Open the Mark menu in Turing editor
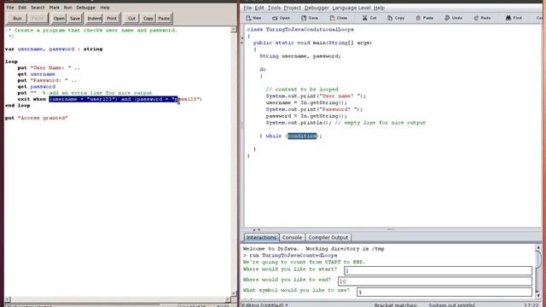The image size is (546, 307). pos(54,8)
